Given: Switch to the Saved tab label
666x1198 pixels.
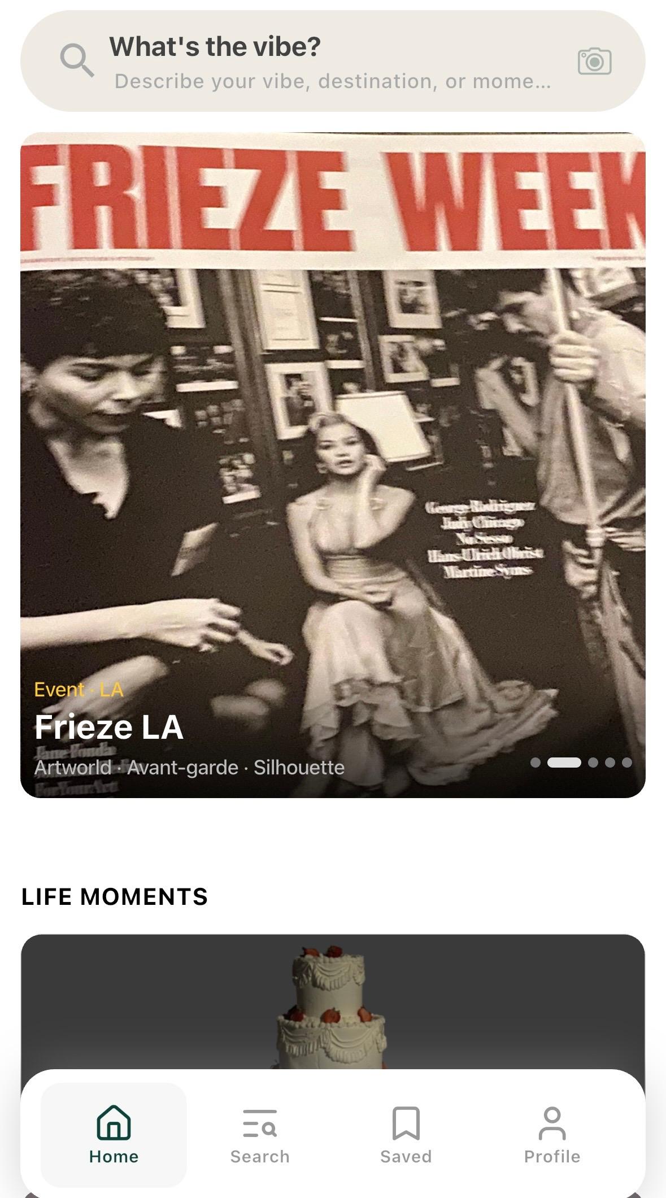Looking at the screenshot, I should [406, 1157].
